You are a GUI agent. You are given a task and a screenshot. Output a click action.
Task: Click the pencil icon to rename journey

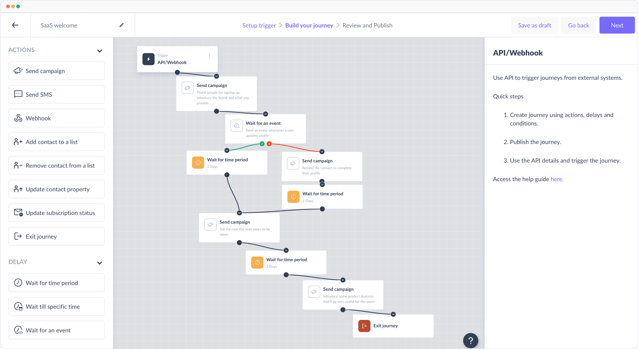[122, 25]
